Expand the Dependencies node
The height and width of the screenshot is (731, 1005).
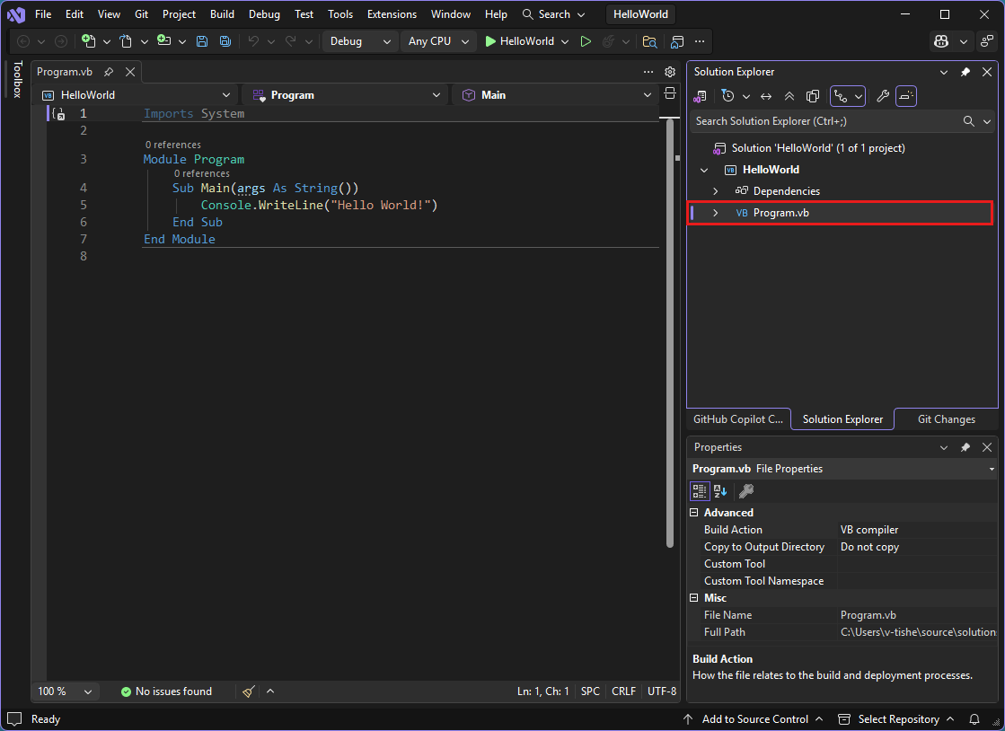click(x=715, y=190)
